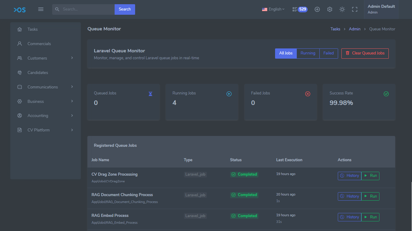Click the trash icon in Clear Queued Jobs
The height and width of the screenshot is (231, 412).
point(347,53)
